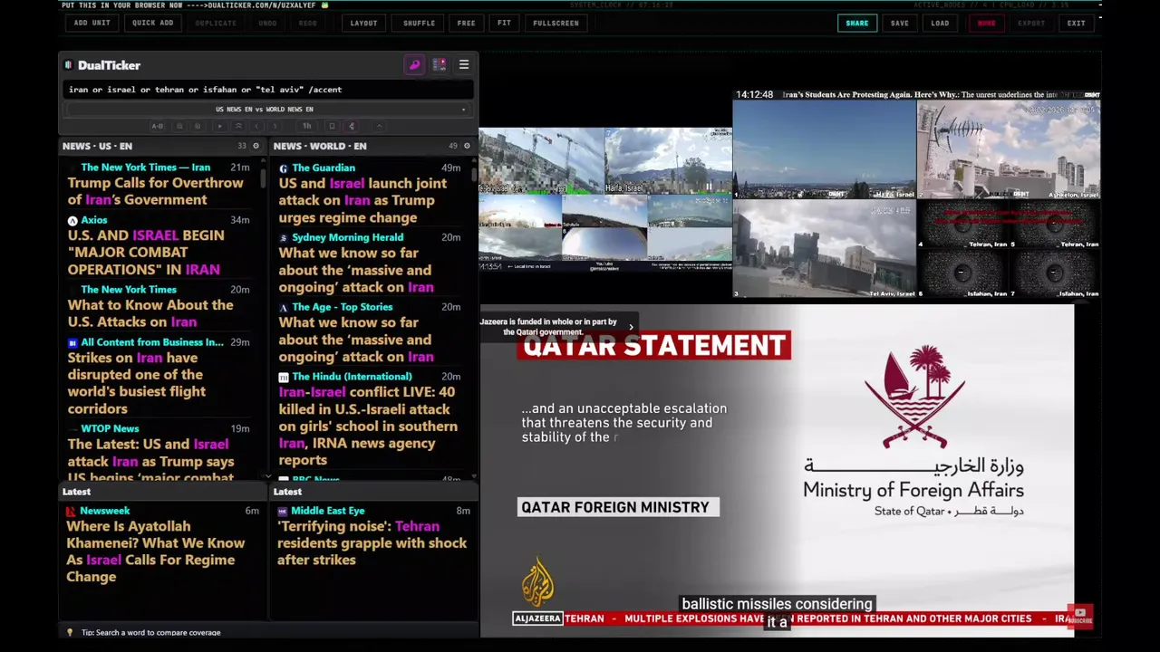The width and height of the screenshot is (1160, 652).
Task: Click the LOAD button
Action: 940,23
